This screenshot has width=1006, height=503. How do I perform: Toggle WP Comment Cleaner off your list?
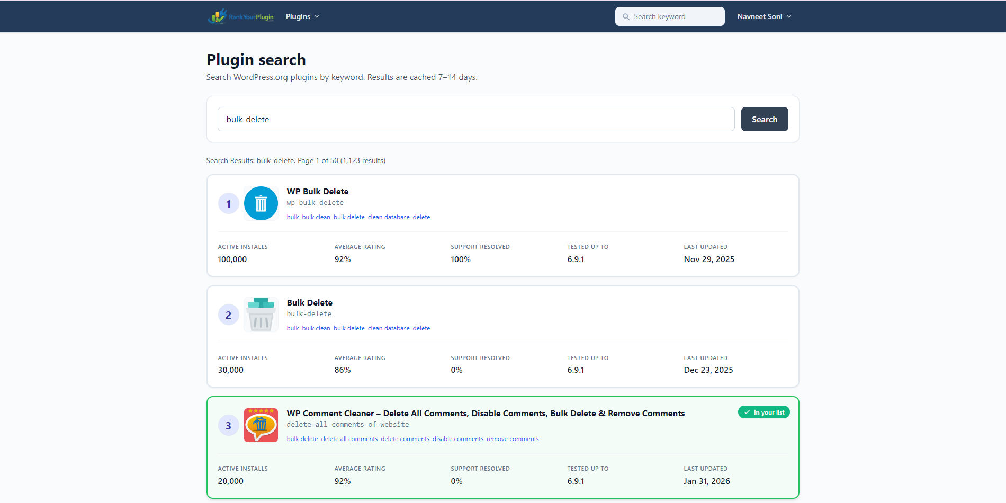764,411
